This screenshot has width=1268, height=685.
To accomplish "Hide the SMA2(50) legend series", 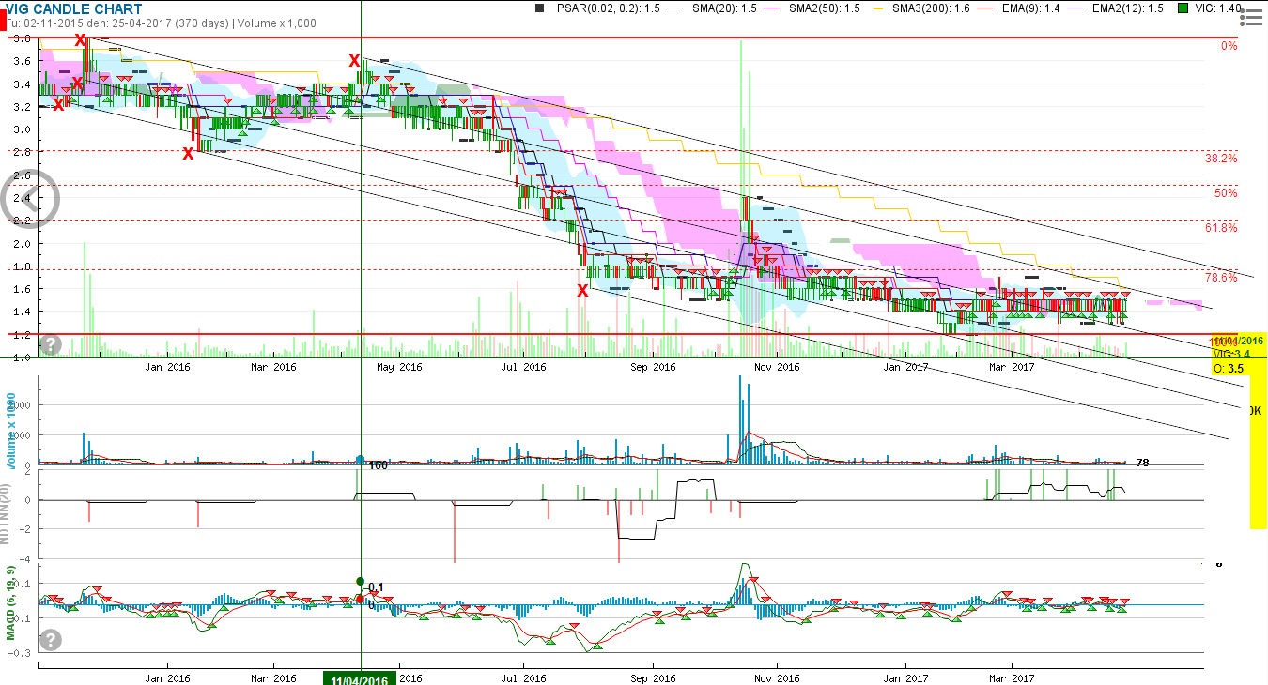I will pyautogui.click(x=812, y=8).
